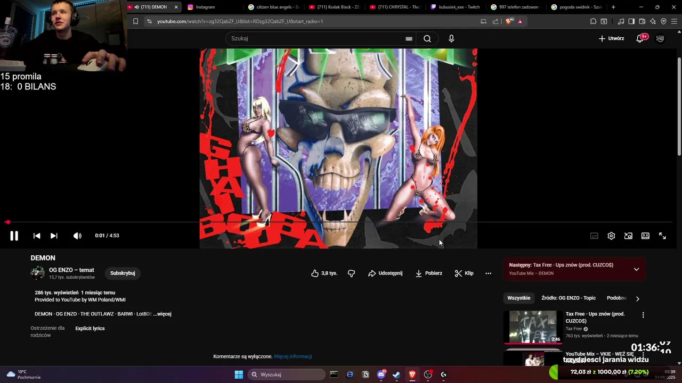Click the address bar URL

click(240, 21)
